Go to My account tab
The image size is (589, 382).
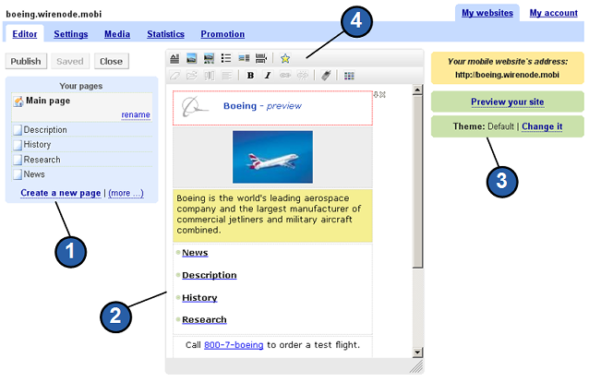pyautogui.click(x=554, y=13)
